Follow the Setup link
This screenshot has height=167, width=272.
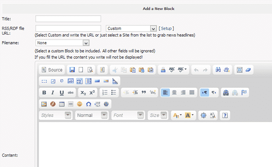coord(166,28)
